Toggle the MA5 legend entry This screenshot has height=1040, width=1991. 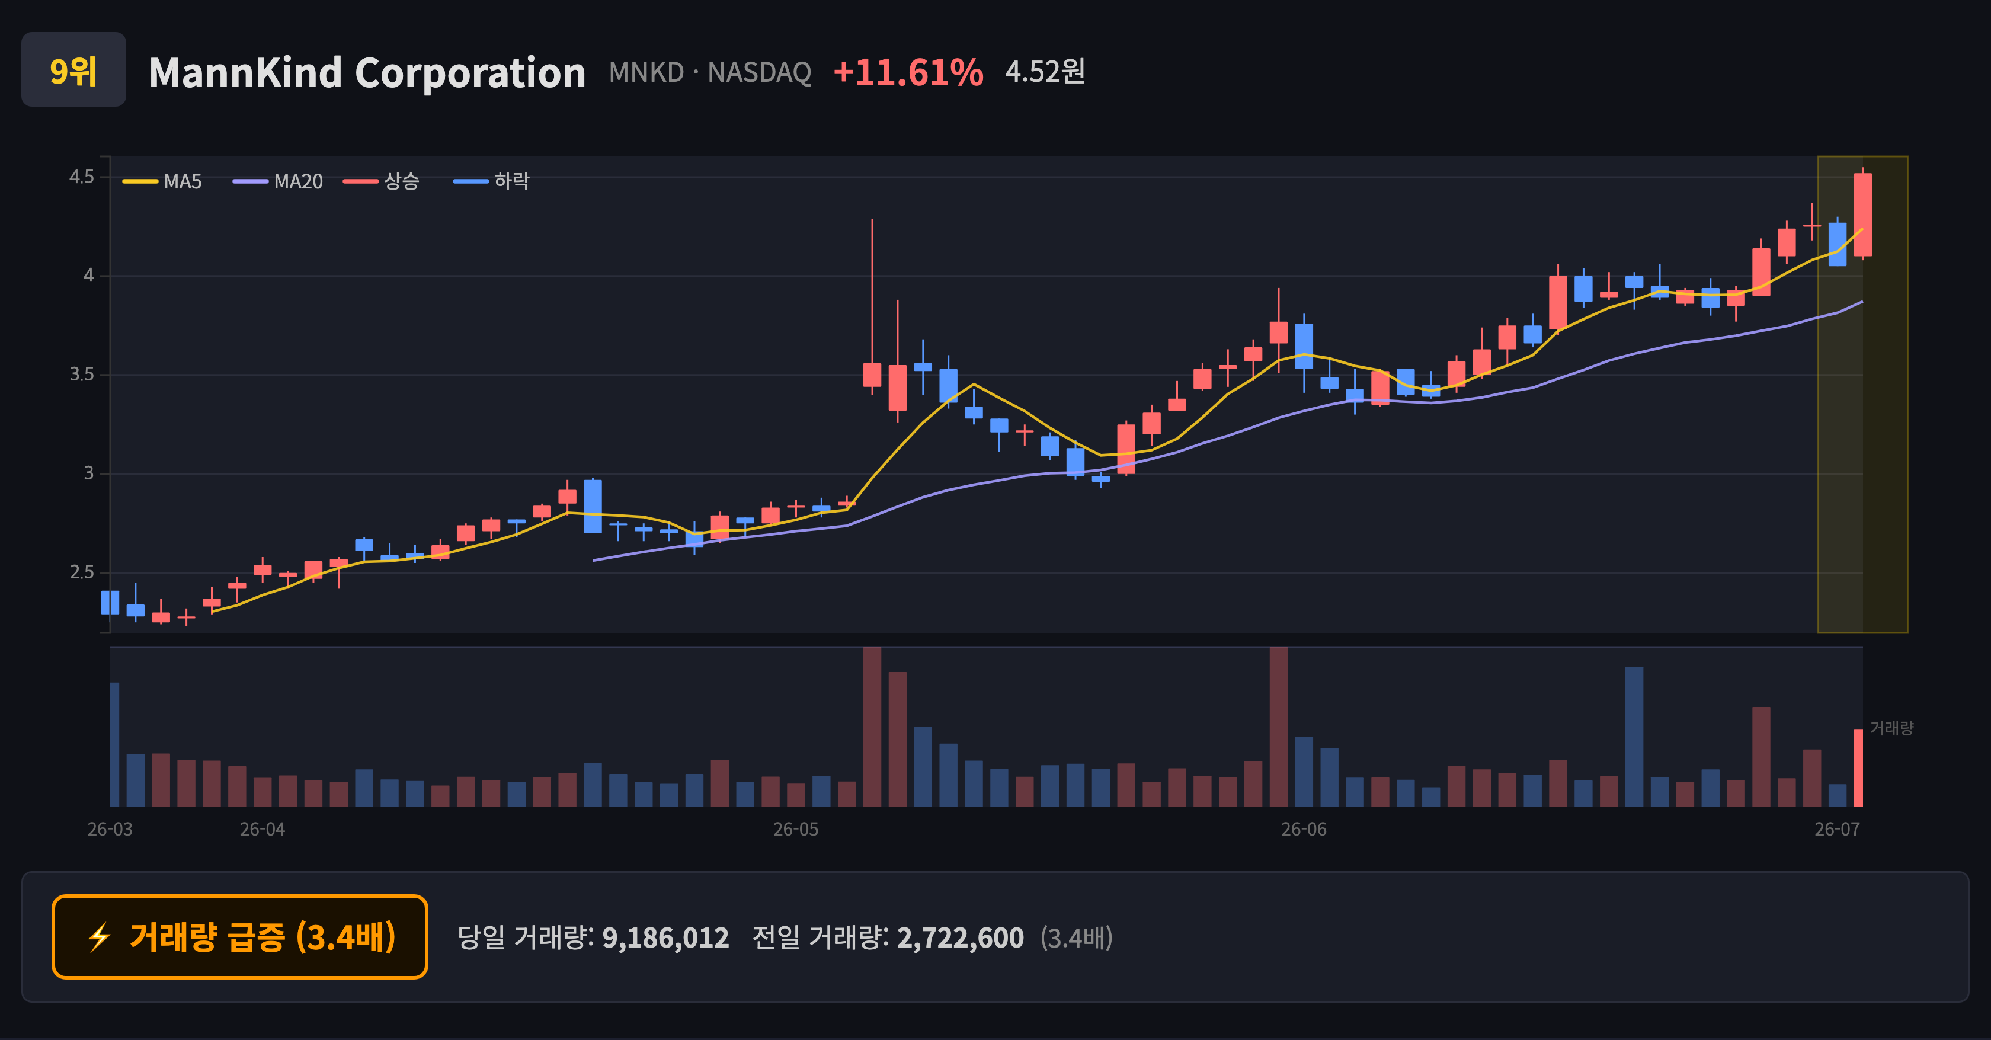(x=162, y=181)
